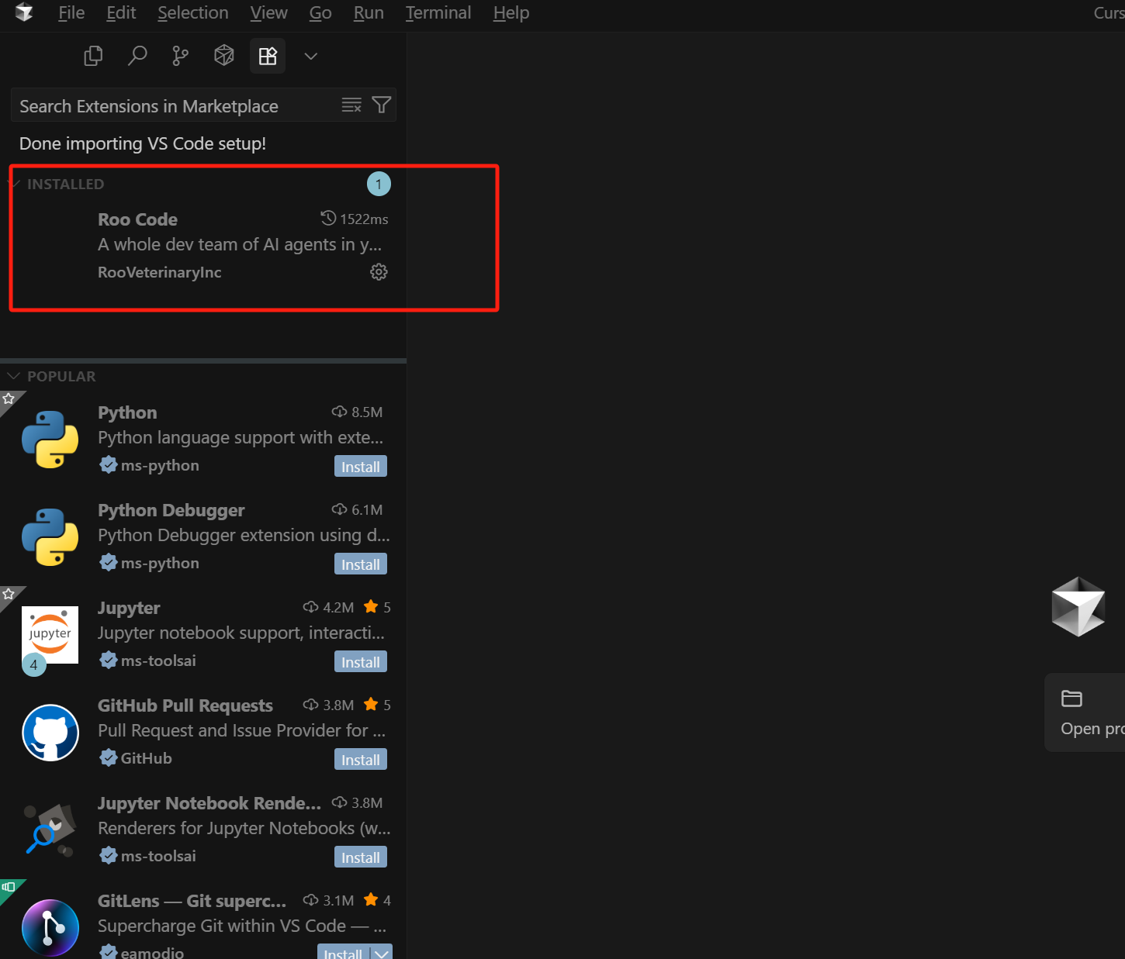1125x959 pixels.
Task: Open the File menu
Action: pos(71,12)
